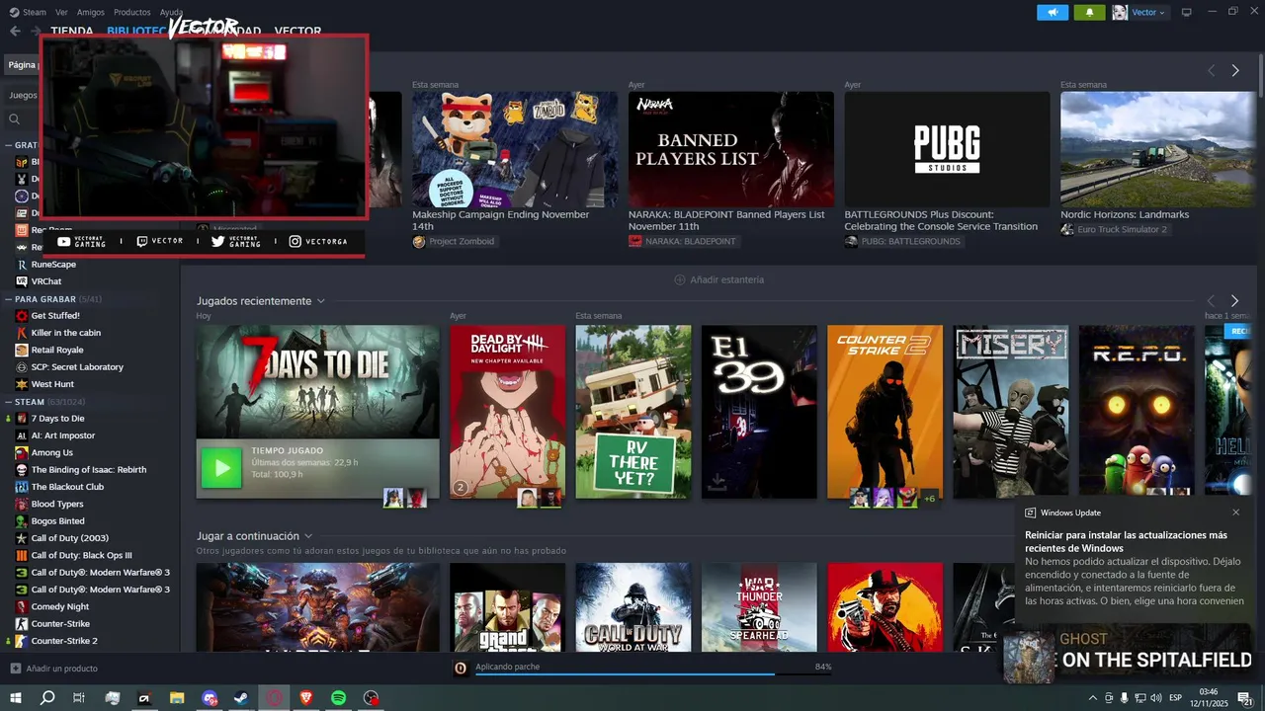The width and height of the screenshot is (1265, 711).
Task: Open Discord from the taskbar
Action: [x=209, y=697]
